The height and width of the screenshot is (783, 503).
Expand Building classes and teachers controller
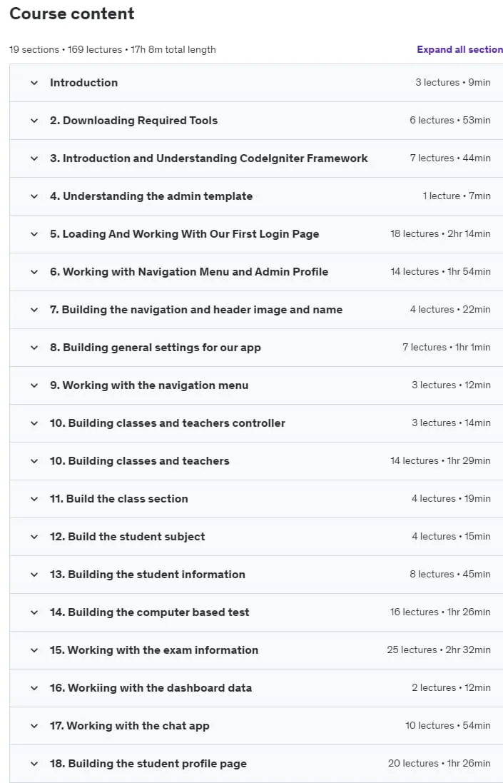point(256,423)
